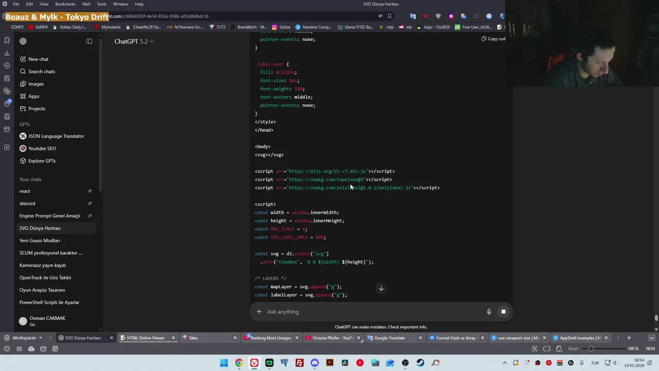The width and height of the screenshot is (659, 371).
Task: Open the Vivaldi downloads panel icon
Action: [7, 53]
